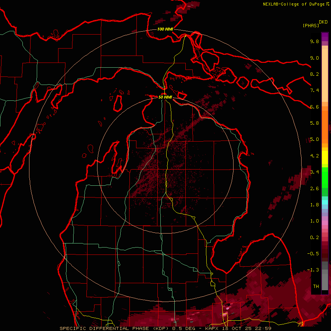Click the 2.6 value on the color scale

point(314,189)
